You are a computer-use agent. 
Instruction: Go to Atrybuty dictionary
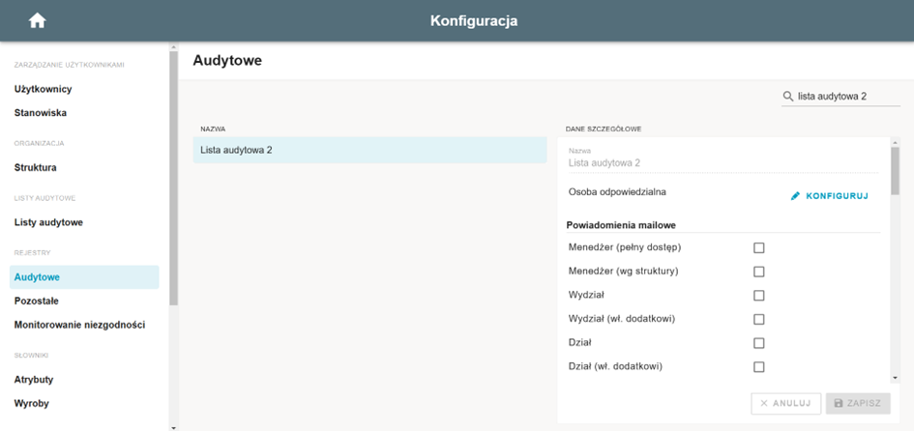(34, 380)
